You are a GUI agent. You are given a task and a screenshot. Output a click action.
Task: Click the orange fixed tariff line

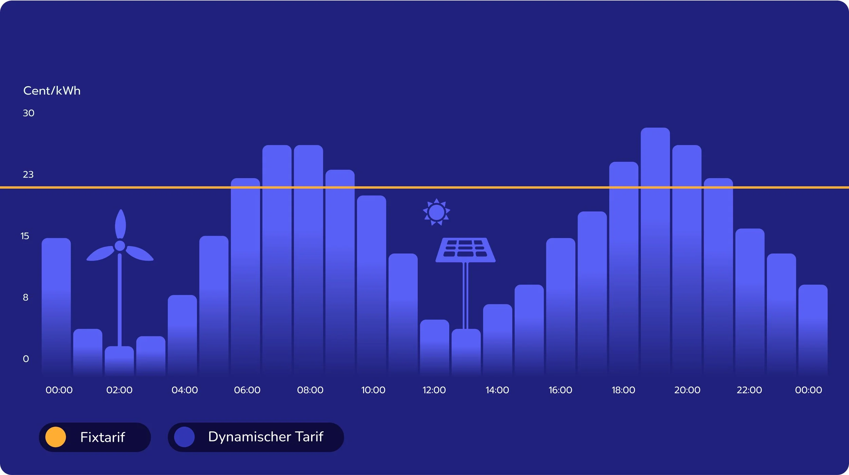tap(475, 187)
